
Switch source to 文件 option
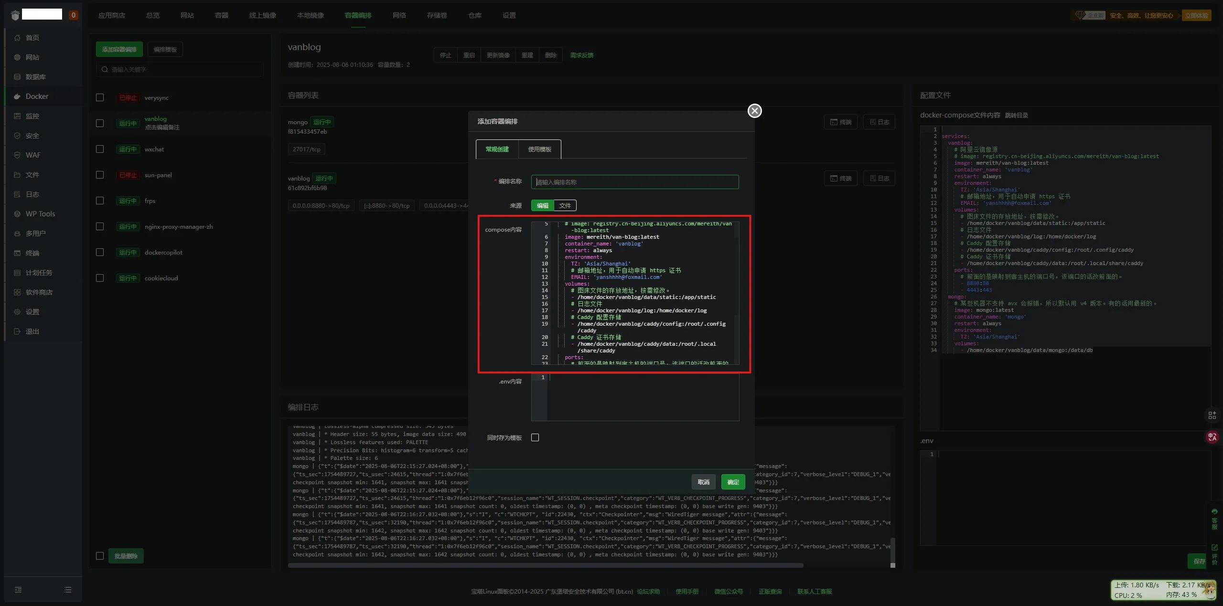tap(565, 205)
